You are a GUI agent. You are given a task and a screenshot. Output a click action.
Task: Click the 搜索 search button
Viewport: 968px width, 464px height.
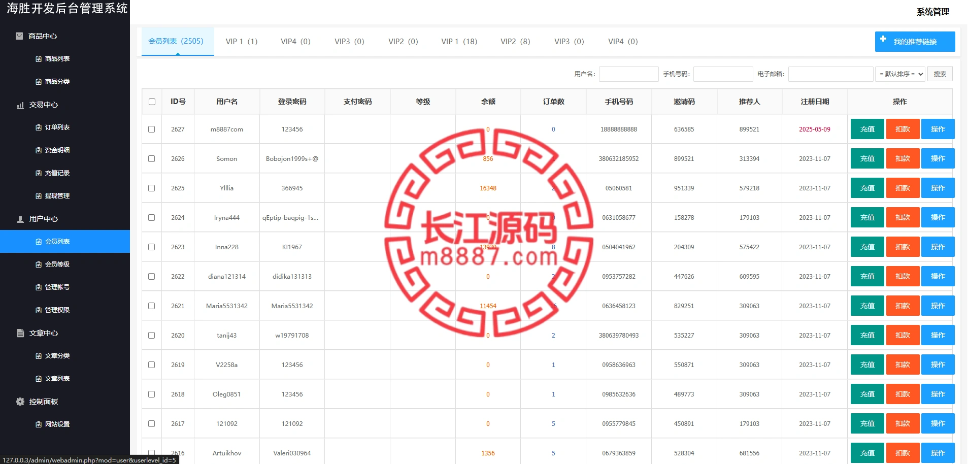940,74
